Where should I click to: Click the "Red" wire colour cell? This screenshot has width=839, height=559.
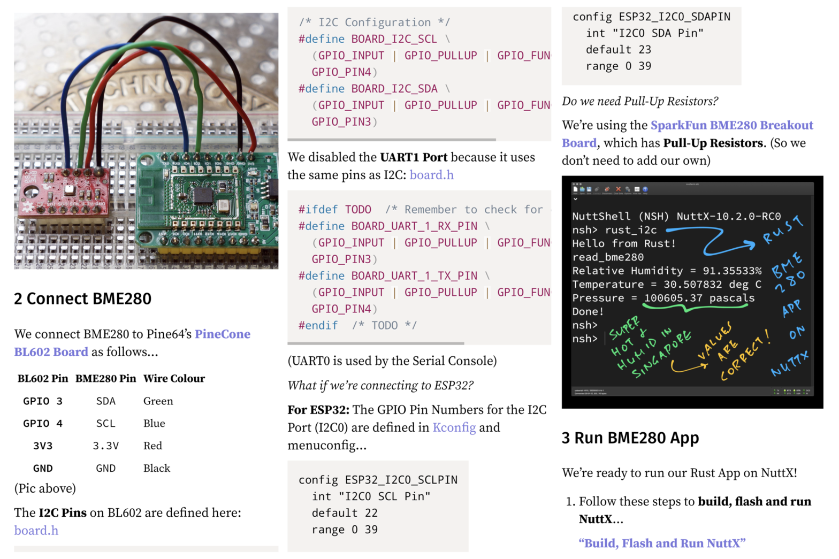click(x=152, y=446)
